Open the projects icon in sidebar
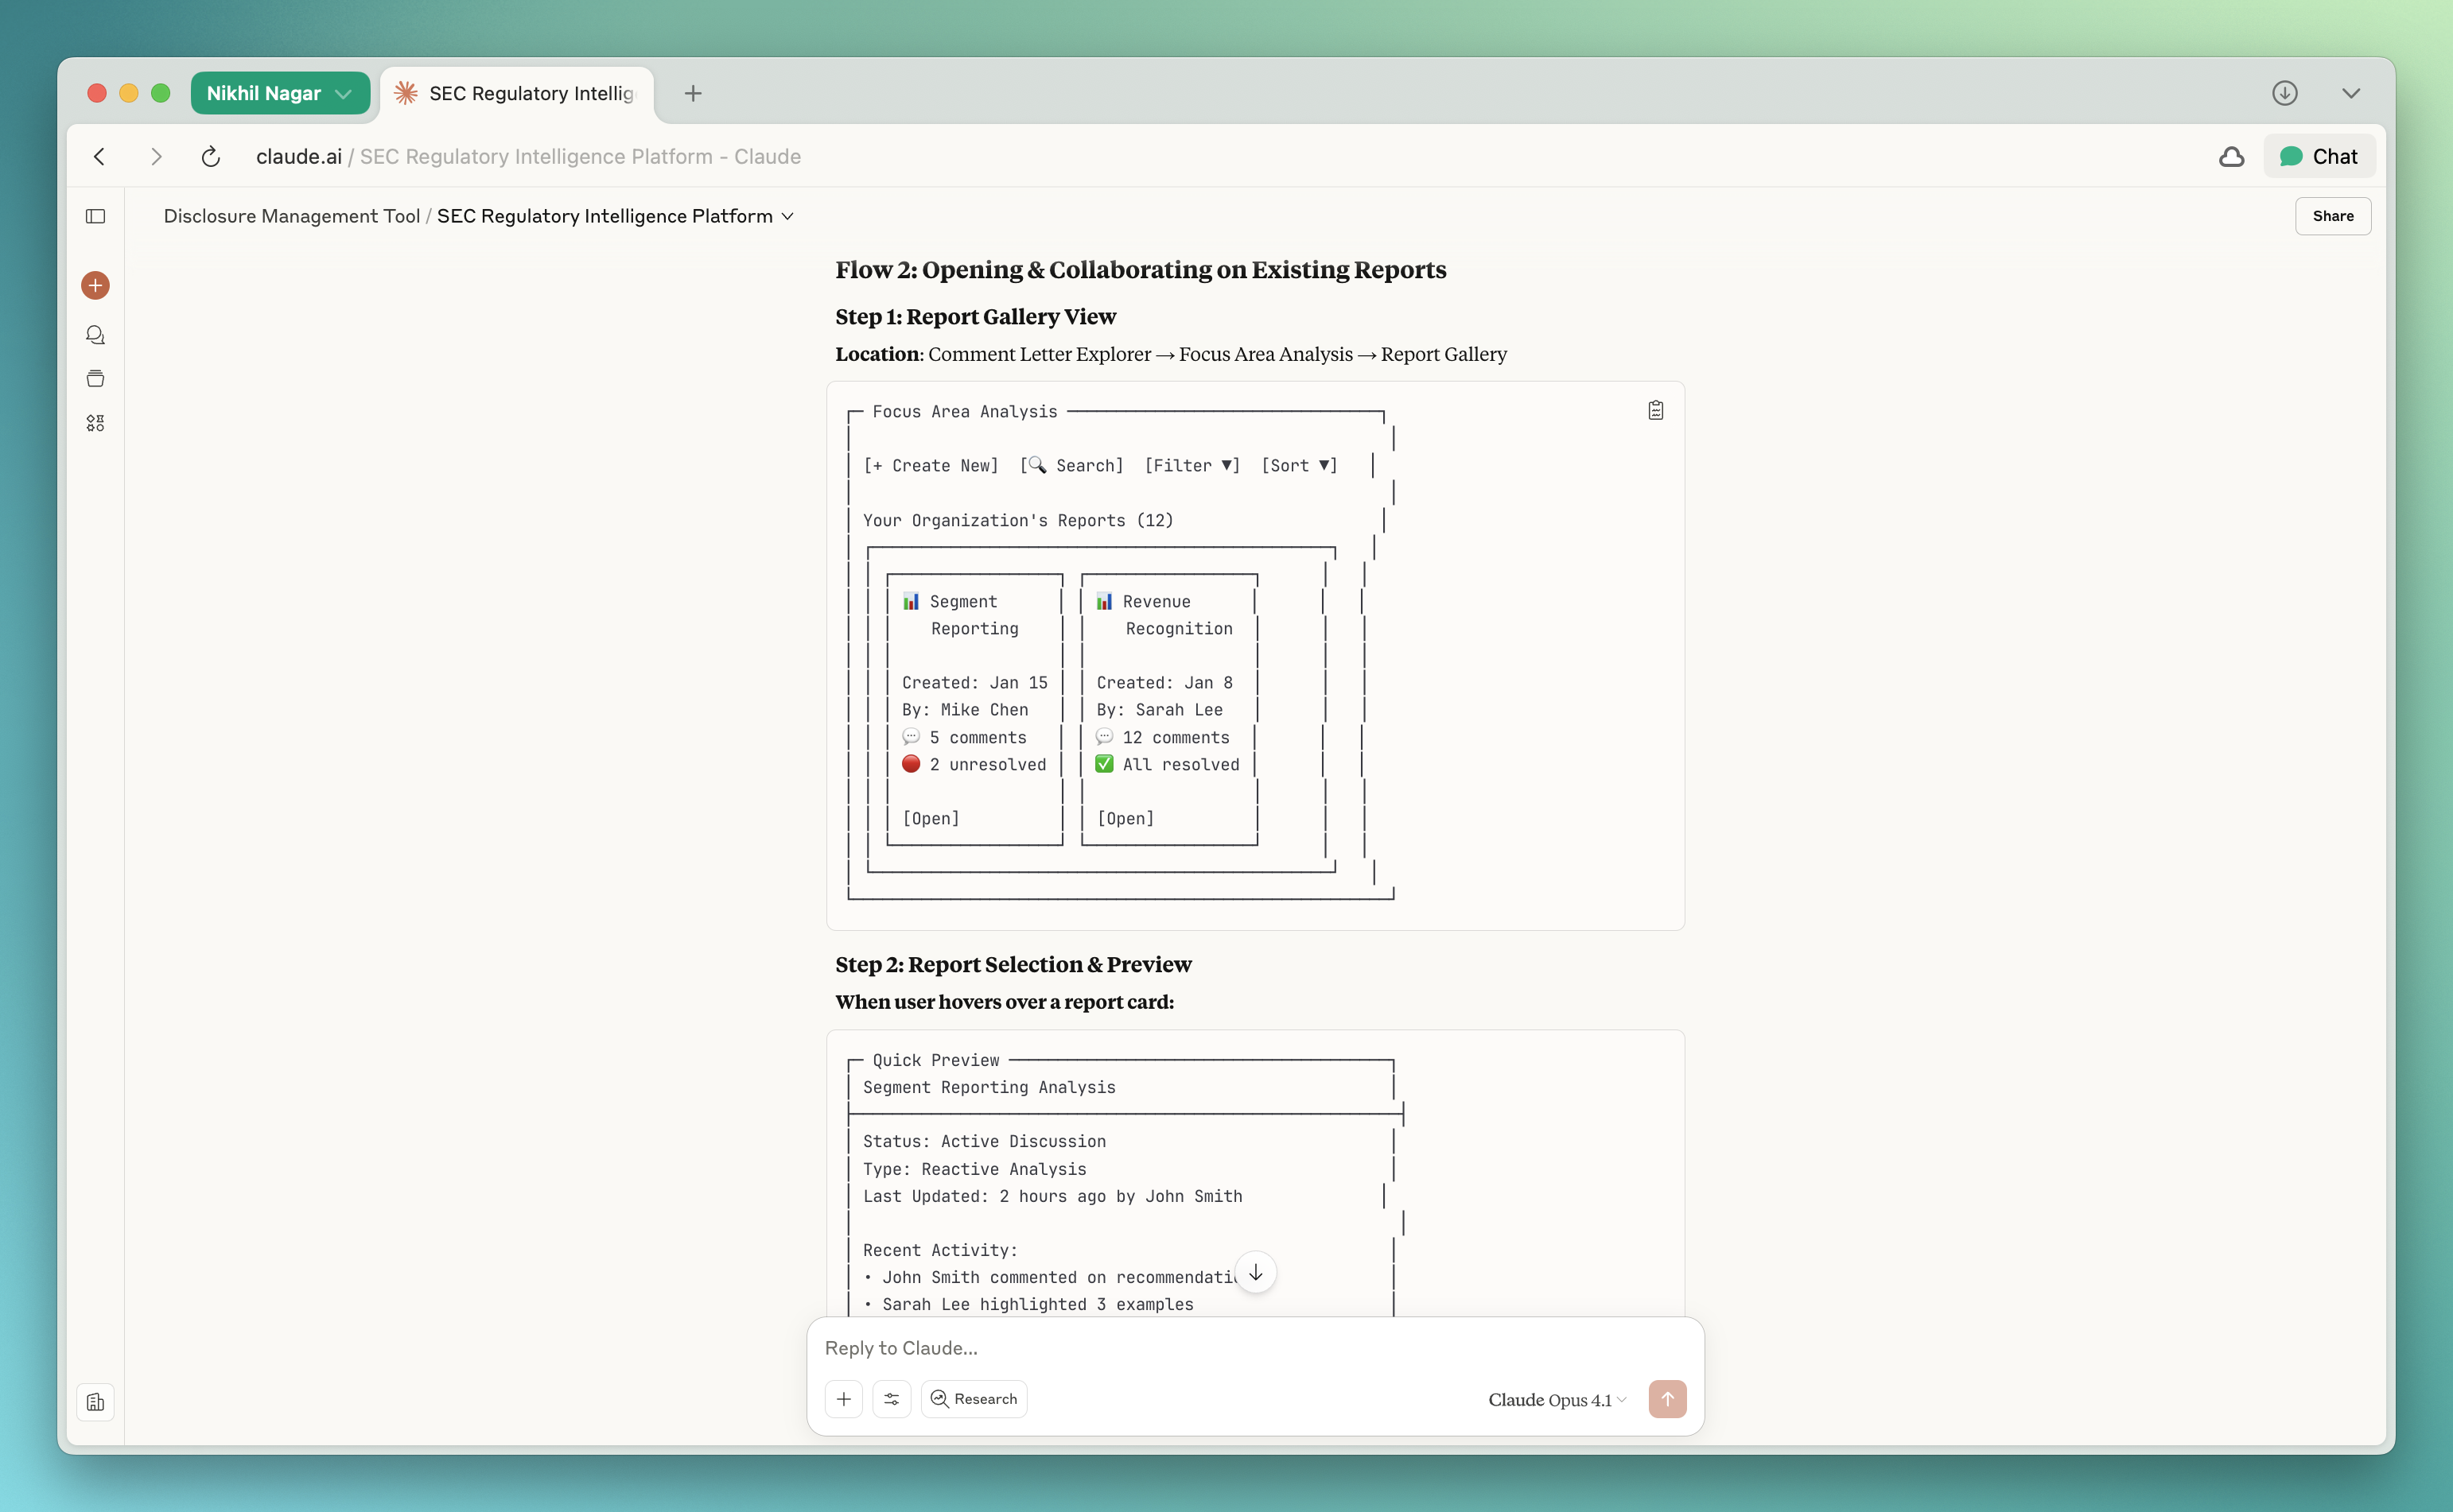The height and width of the screenshot is (1512, 2453). point(95,379)
